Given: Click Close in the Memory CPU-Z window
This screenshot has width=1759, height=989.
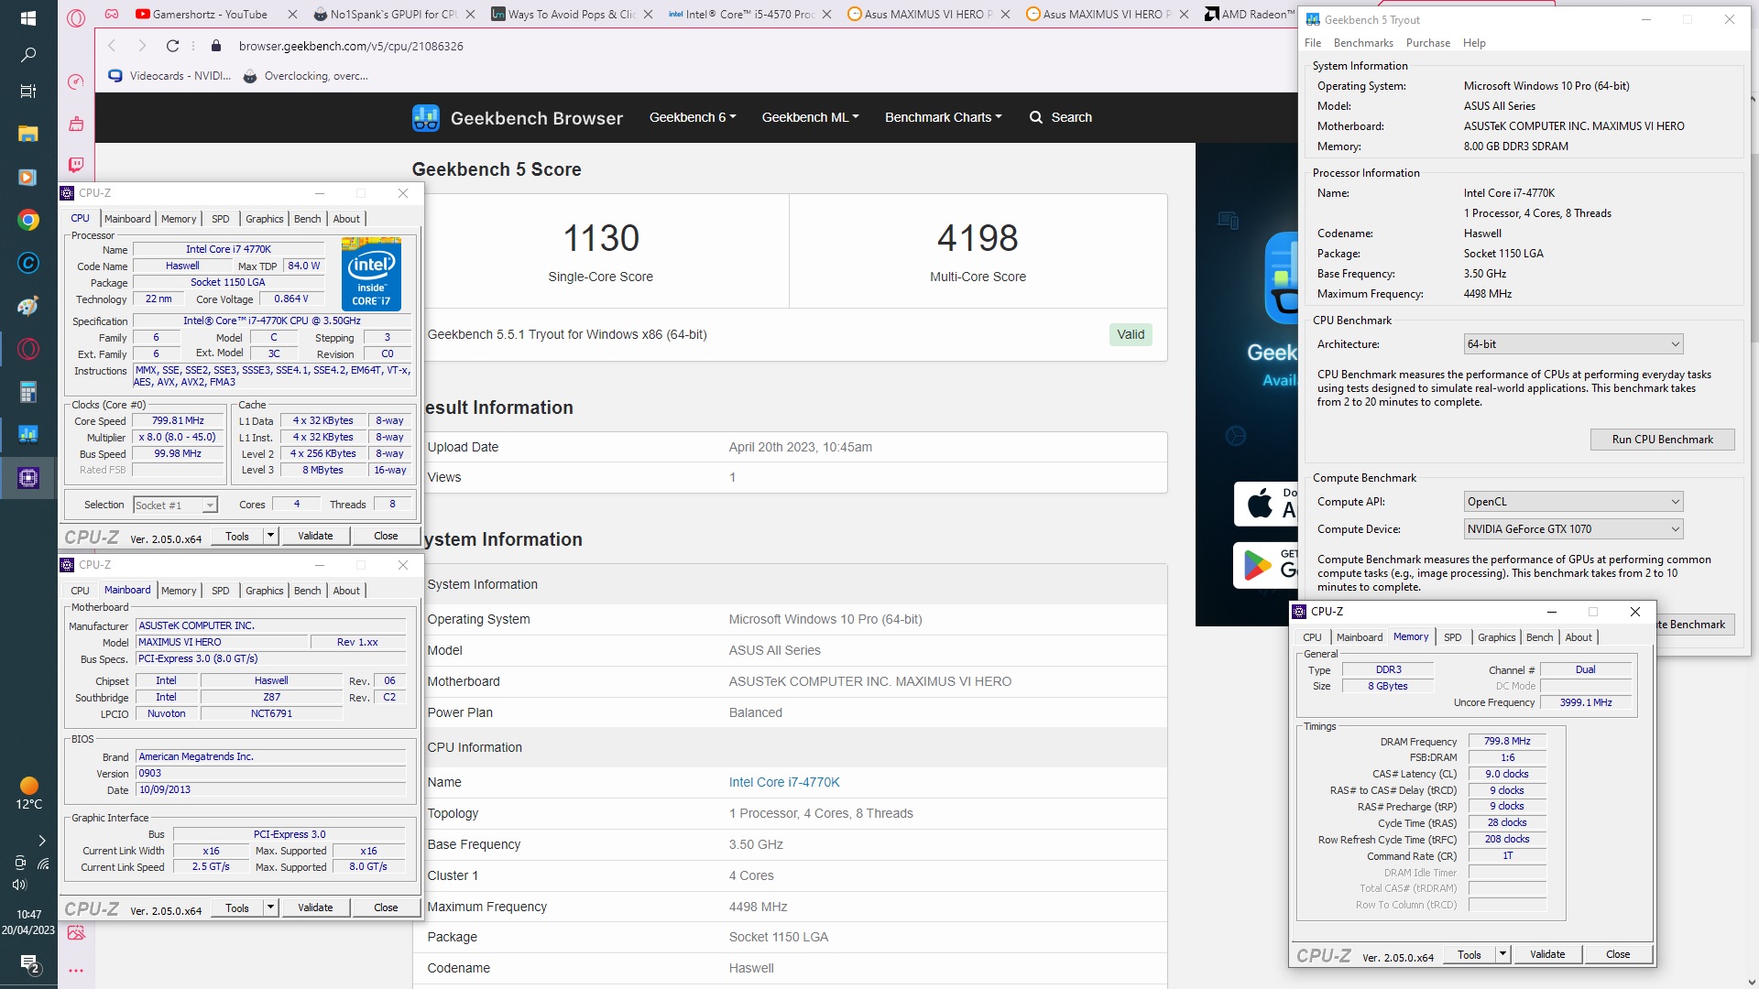Looking at the screenshot, I should tap(1618, 954).
